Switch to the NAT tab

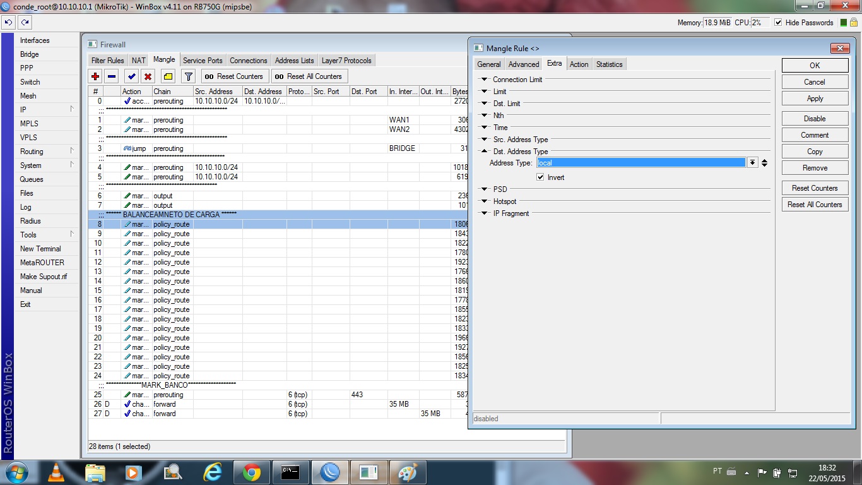139,61
